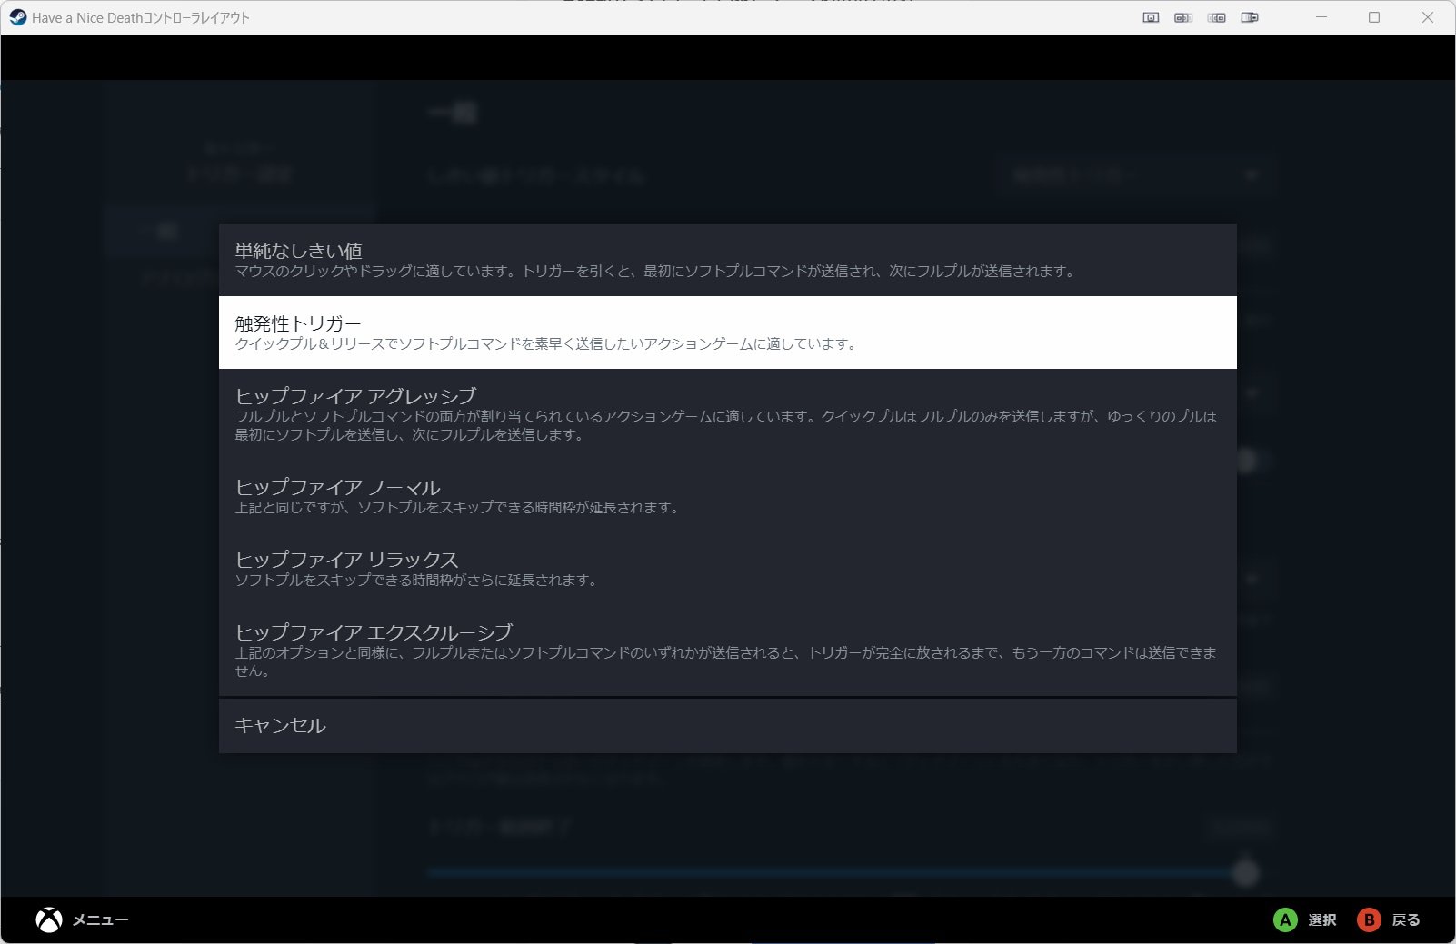
Task: Click the first display-layout icon in title bar
Action: coord(1151,17)
